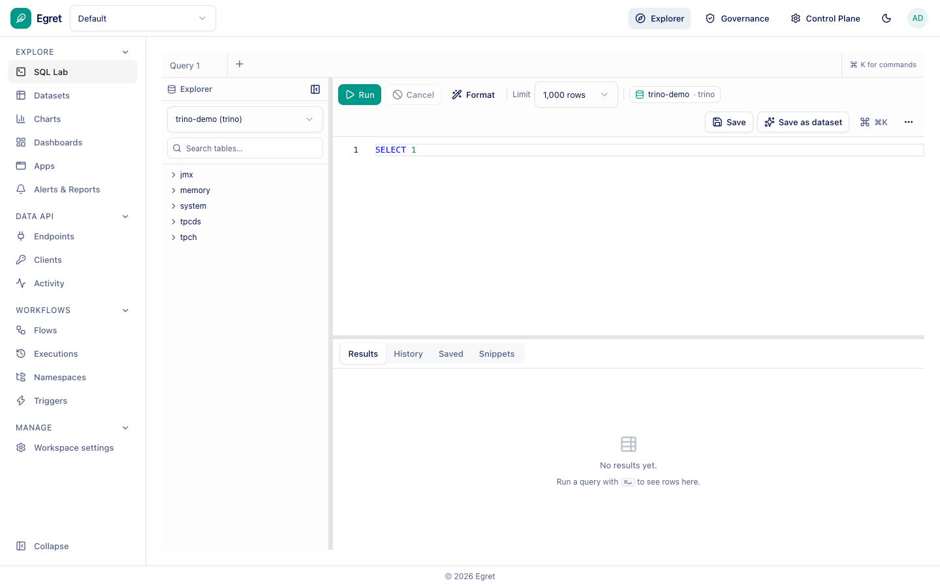Viewport: 940px width, 587px height.
Task: Open the 1,000 rows limit dropdown
Action: [576, 95]
